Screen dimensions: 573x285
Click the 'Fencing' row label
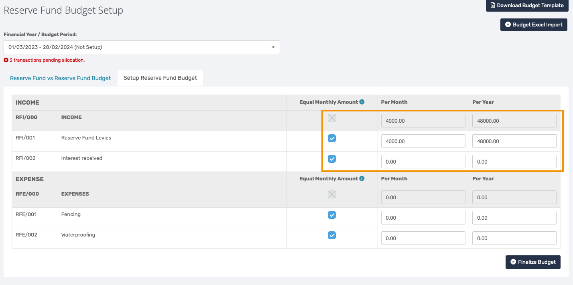[x=71, y=214]
